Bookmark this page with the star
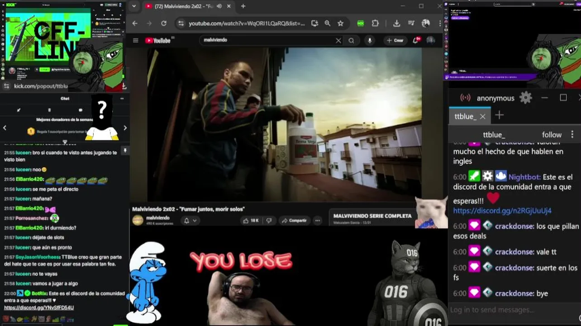Viewport: 581px width, 326px height. coord(340,24)
